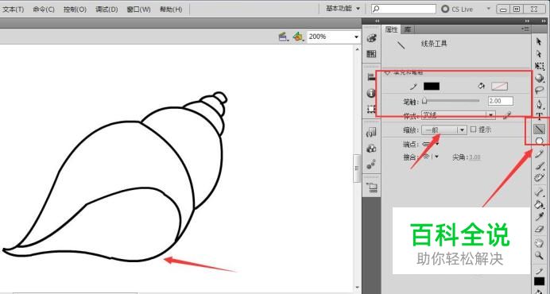
Task: Select the Free Transform tool
Action: (539, 66)
